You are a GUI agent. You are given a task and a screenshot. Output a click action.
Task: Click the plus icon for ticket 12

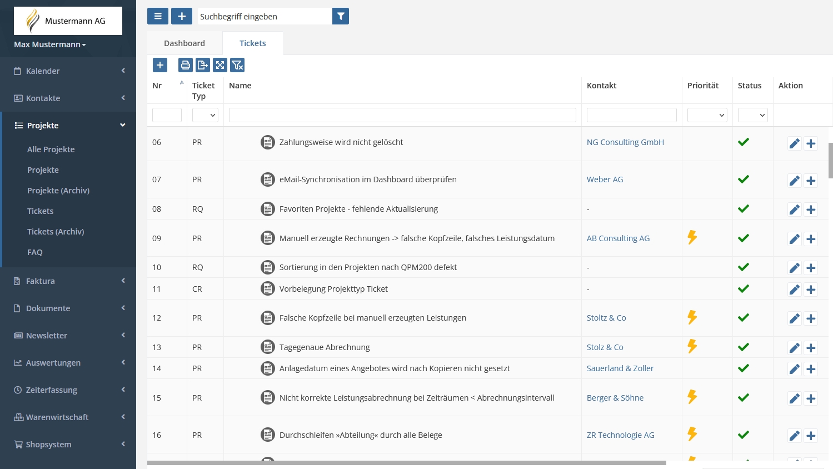(x=811, y=318)
